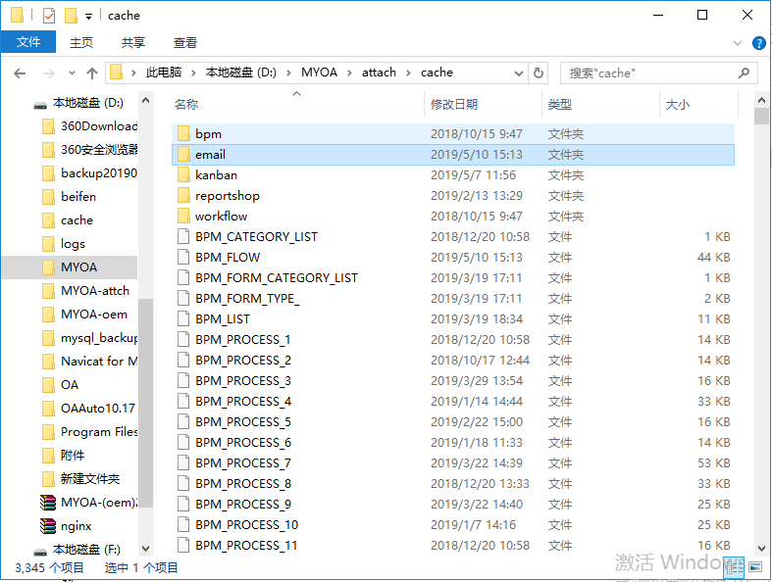Click the Properties icon in quick access toolbar

pyautogui.click(x=49, y=16)
